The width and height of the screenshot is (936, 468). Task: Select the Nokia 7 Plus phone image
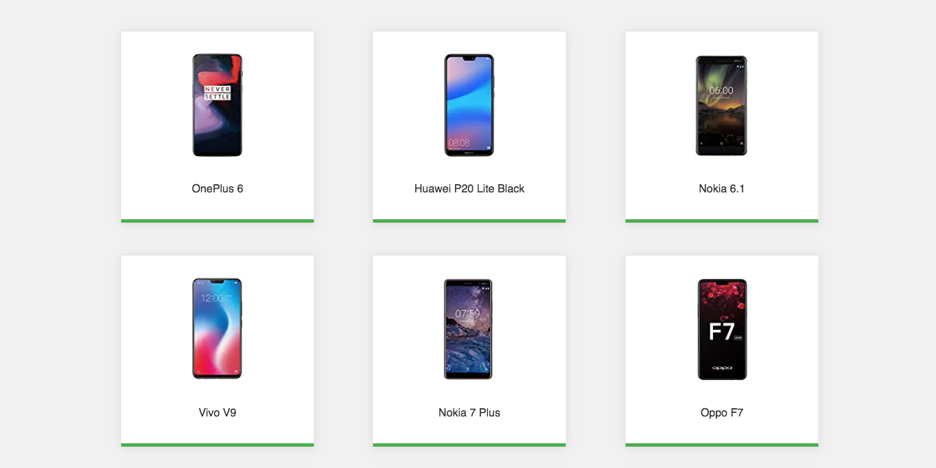click(469, 328)
